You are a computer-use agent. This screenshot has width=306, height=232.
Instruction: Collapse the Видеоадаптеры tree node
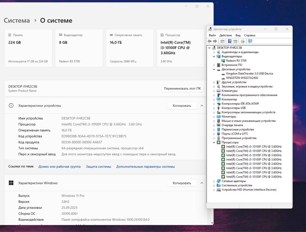[x=214, y=56]
